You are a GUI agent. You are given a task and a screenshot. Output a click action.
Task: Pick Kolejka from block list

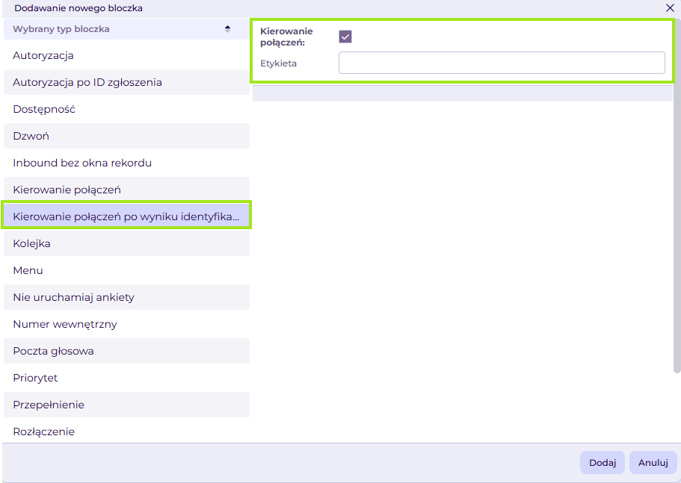pyautogui.click(x=126, y=243)
